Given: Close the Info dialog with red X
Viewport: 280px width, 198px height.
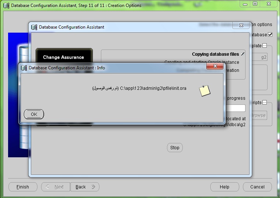Looking at the screenshot, I should click(x=215, y=67).
